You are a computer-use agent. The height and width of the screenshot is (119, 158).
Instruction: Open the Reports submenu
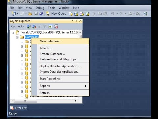click(60, 86)
